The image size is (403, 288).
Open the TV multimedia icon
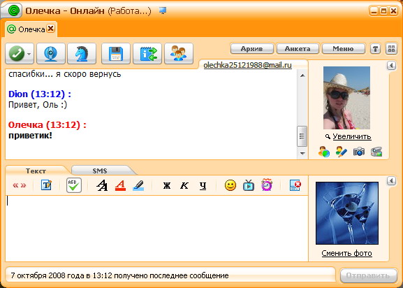249,185
